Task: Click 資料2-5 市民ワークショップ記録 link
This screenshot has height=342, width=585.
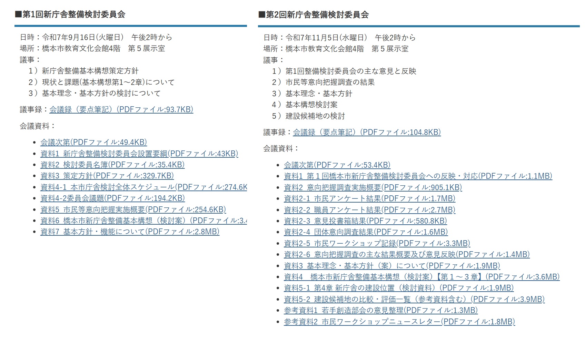Action: coord(377,243)
